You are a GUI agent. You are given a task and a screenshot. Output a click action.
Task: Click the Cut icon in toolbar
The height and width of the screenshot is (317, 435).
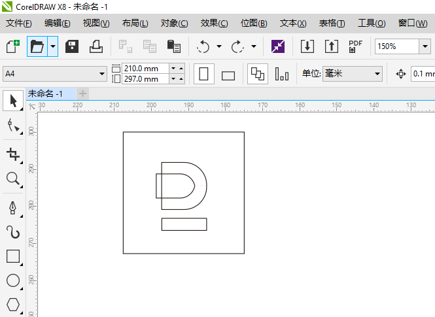pos(126,46)
